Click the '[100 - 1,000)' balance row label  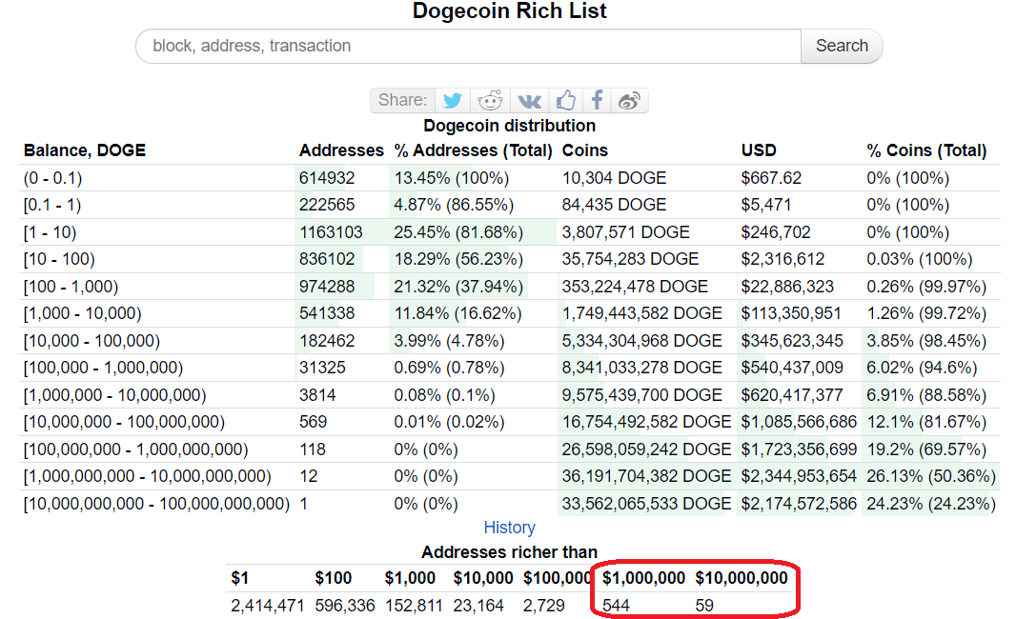click(x=71, y=287)
